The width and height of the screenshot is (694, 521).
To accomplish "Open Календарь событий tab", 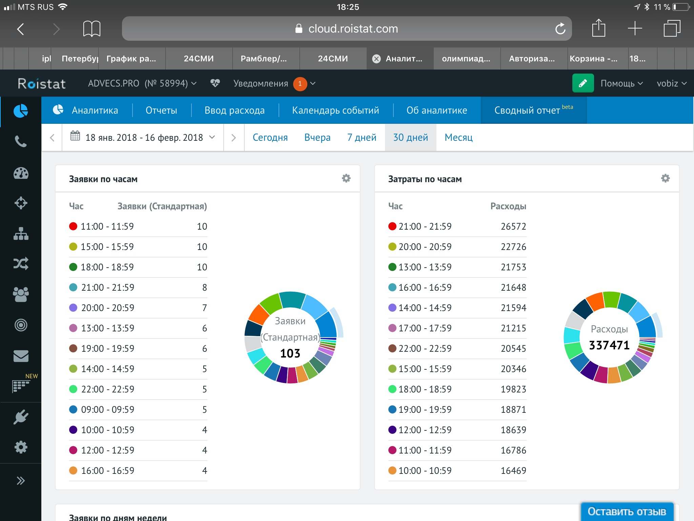I will click(x=335, y=110).
